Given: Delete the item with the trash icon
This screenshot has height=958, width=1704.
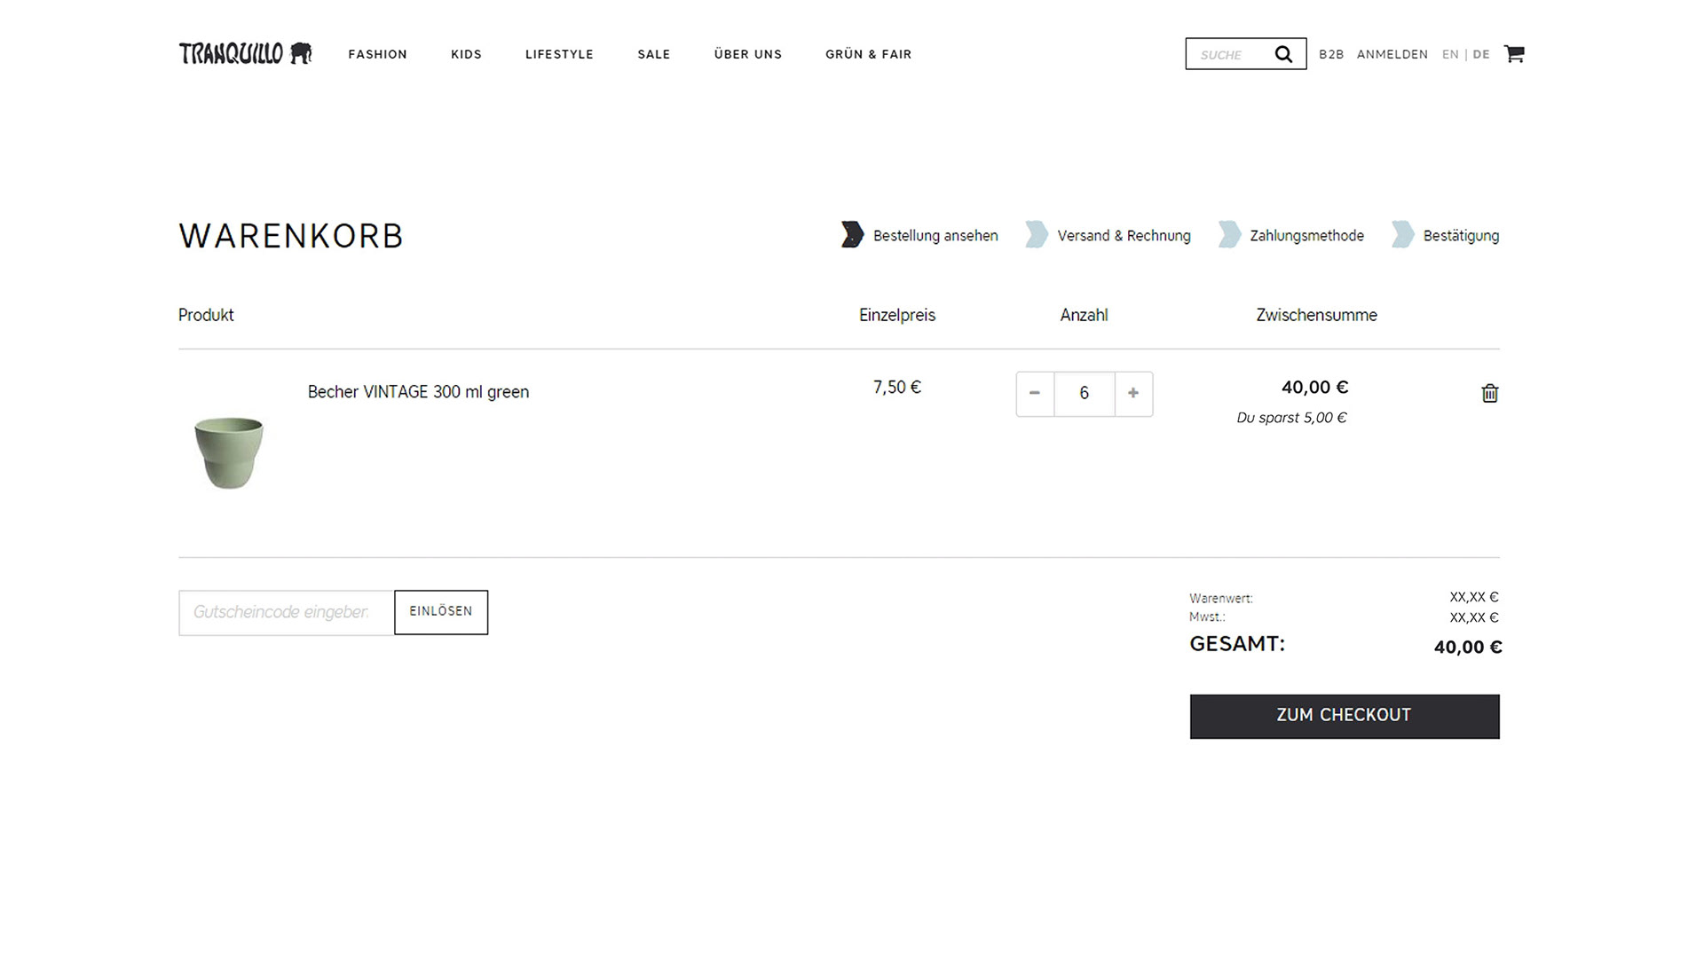Looking at the screenshot, I should (1489, 393).
